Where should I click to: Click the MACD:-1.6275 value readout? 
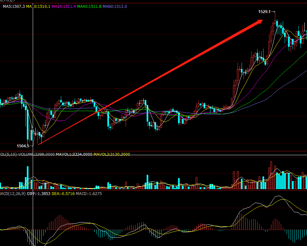coord(89,194)
